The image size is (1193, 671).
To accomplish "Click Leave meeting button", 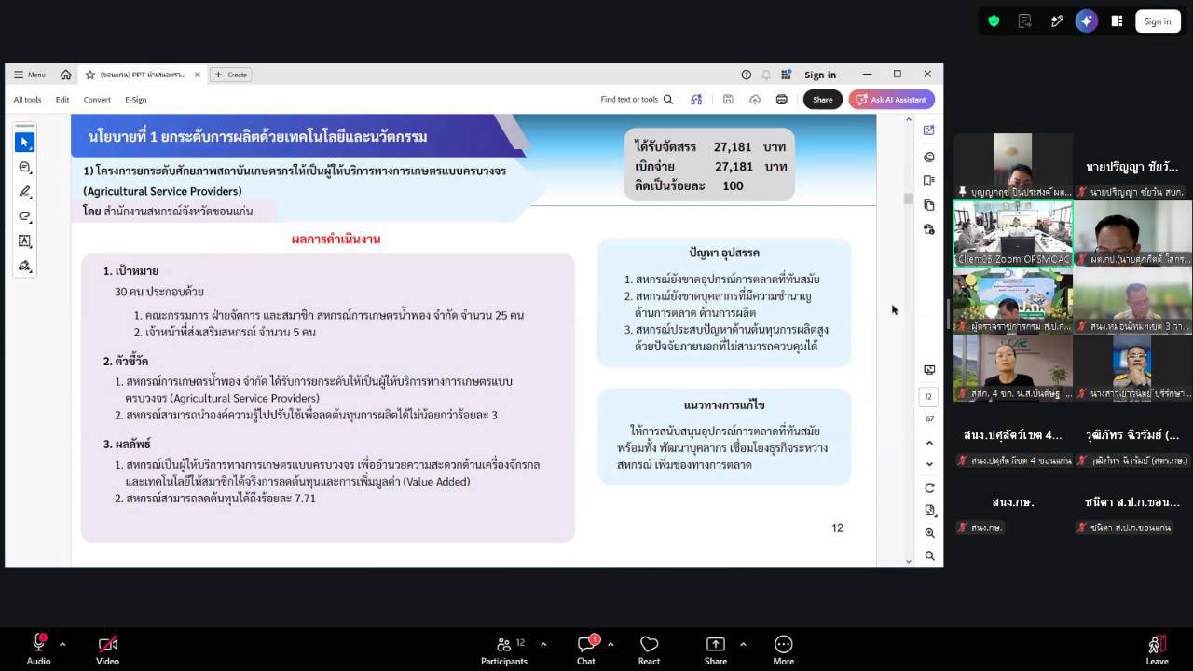I will [x=1157, y=650].
